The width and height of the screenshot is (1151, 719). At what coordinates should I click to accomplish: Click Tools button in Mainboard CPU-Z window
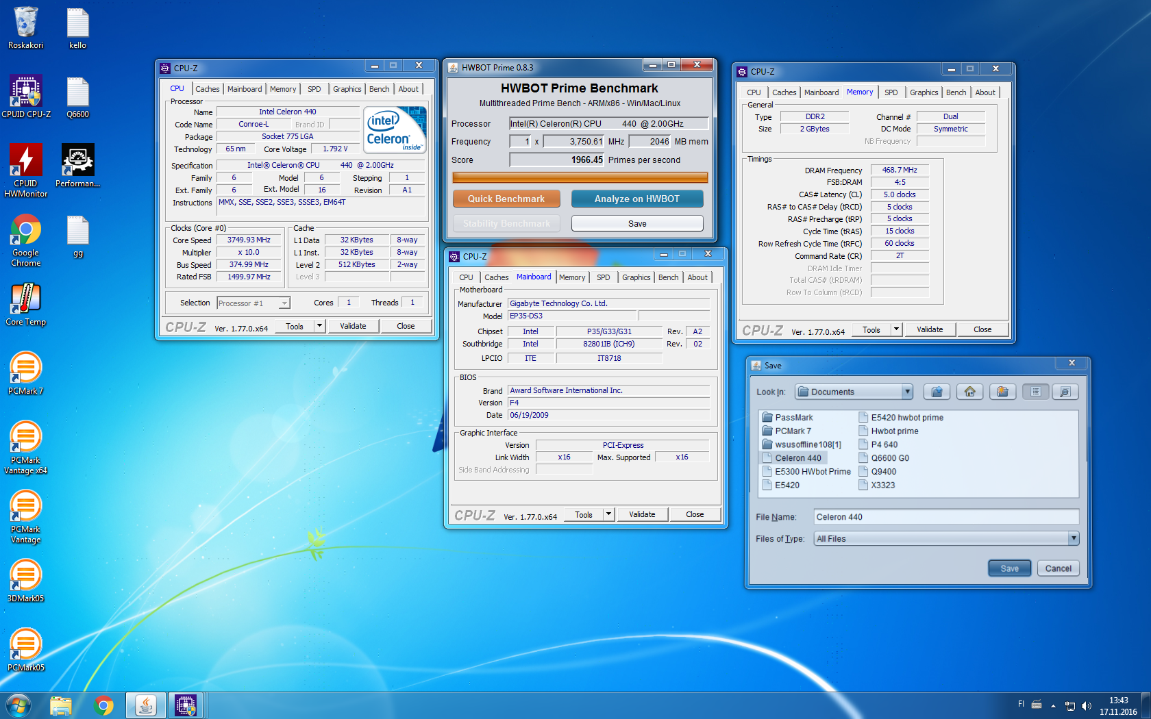tap(584, 515)
